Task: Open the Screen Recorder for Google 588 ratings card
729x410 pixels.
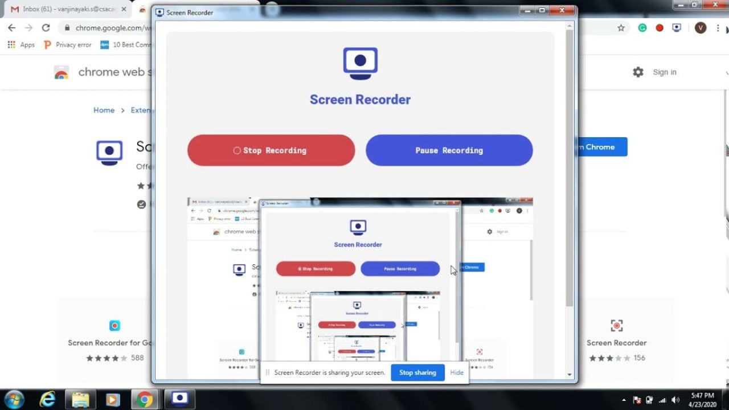Action: [110, 341]
